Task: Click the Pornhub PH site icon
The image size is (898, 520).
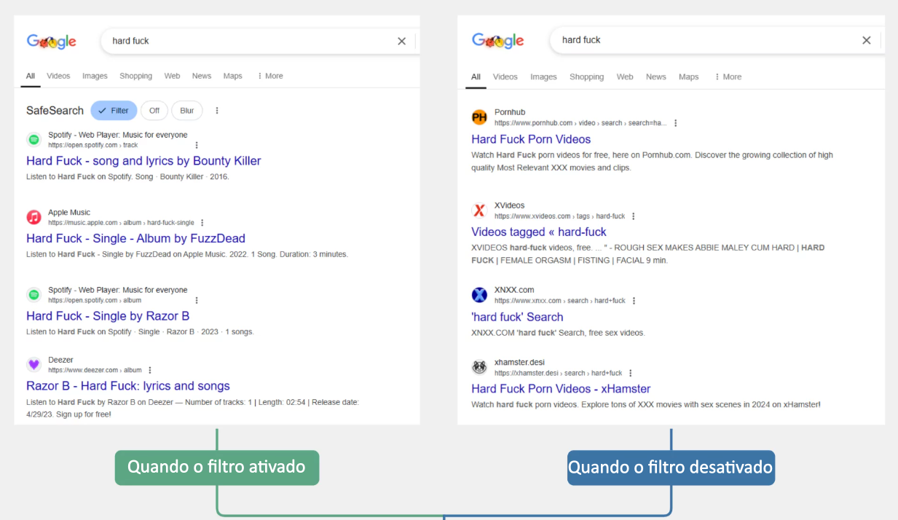Action: [479, 117]
